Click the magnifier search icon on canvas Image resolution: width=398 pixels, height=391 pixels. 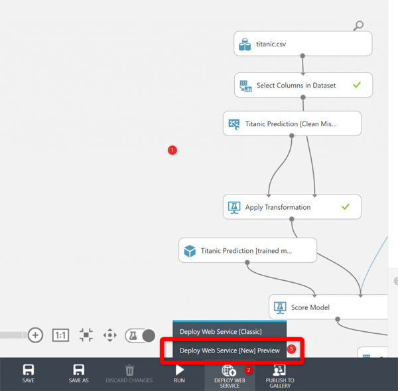358,26
